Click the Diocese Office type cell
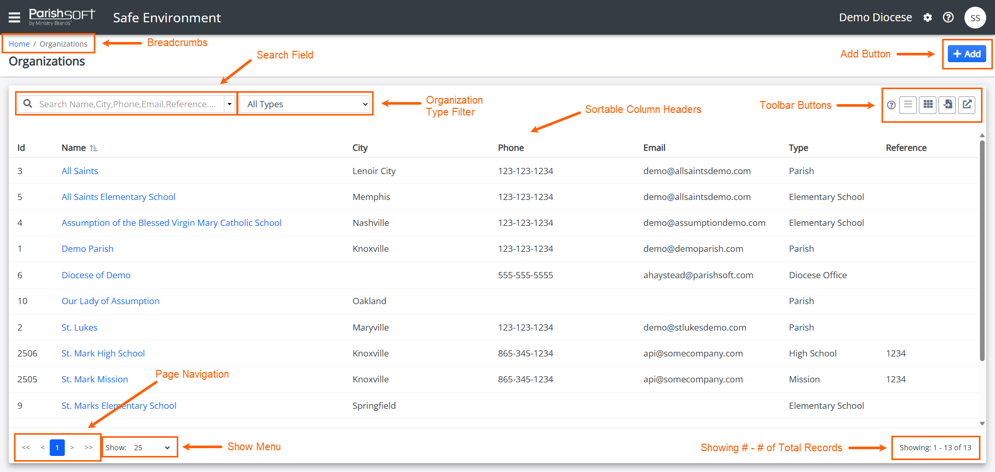 coord(818,275)
